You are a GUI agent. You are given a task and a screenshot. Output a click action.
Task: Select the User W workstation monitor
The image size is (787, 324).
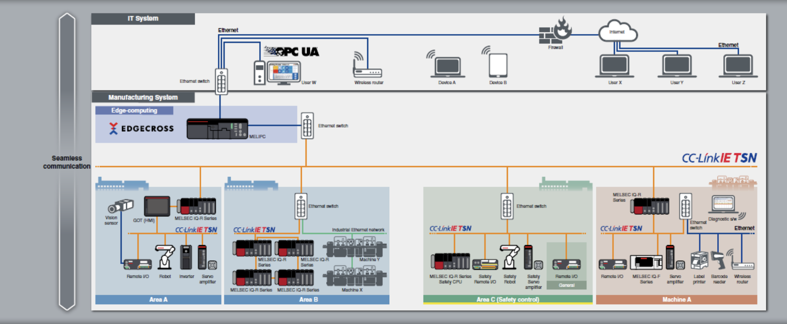(x=284, y=72)
